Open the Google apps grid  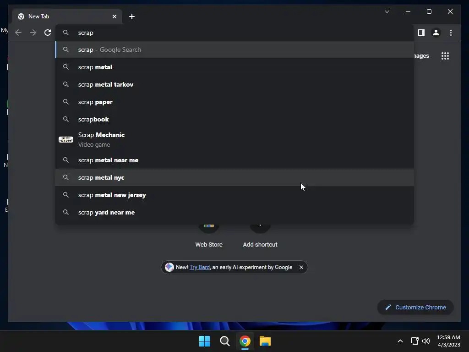pos(445,56)
